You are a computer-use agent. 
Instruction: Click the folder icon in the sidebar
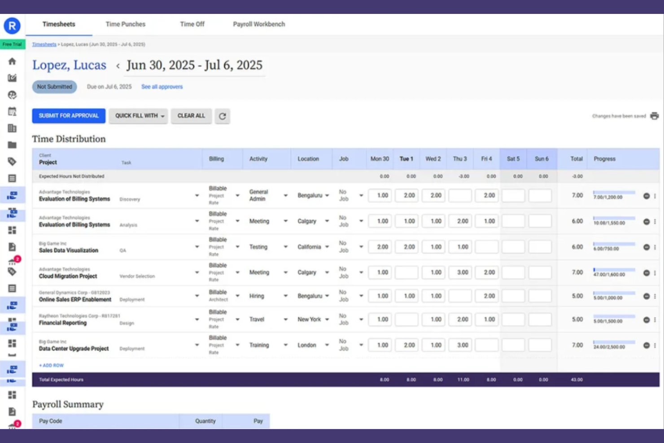(12, 145)
